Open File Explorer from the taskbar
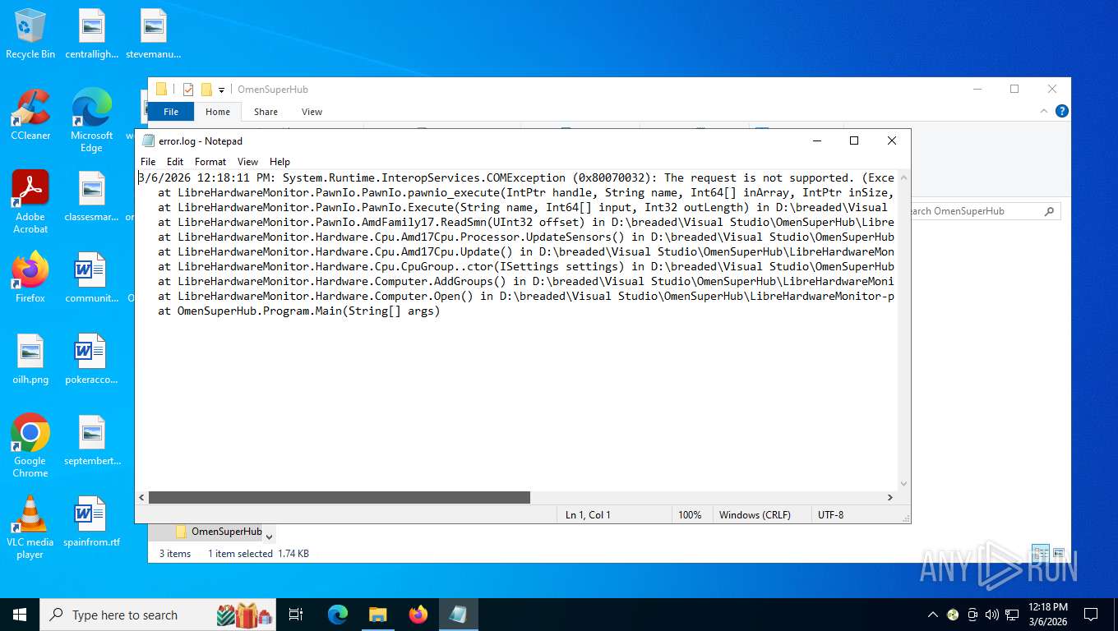 (378, 615)
